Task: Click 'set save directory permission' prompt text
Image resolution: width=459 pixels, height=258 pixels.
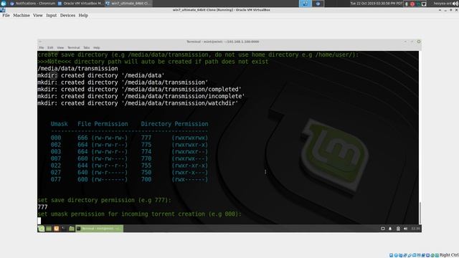Action: (x=104, y=200)
